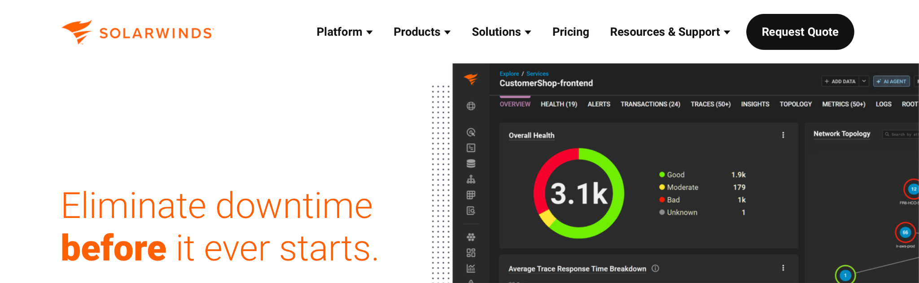
Task: Click the Overall Health title
Action: 531,135
